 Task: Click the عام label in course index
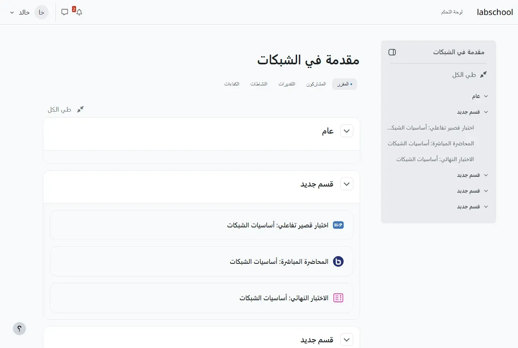pyautogui.click(x=476, y=96)
